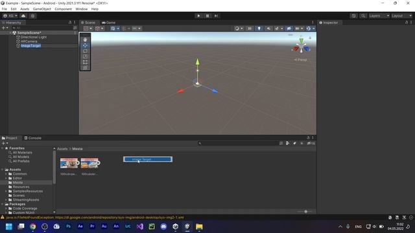Open the second image asset thumbnail

point(90,163)
